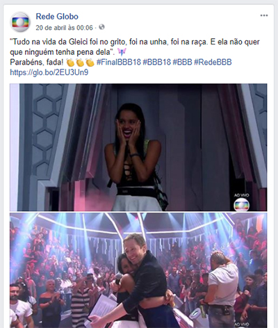Click the AO VIVO label in top photo
Screen dimensions: 278x328
(x=241, y=195)
